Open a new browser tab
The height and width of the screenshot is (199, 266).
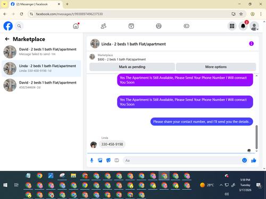tap(67, 4)
